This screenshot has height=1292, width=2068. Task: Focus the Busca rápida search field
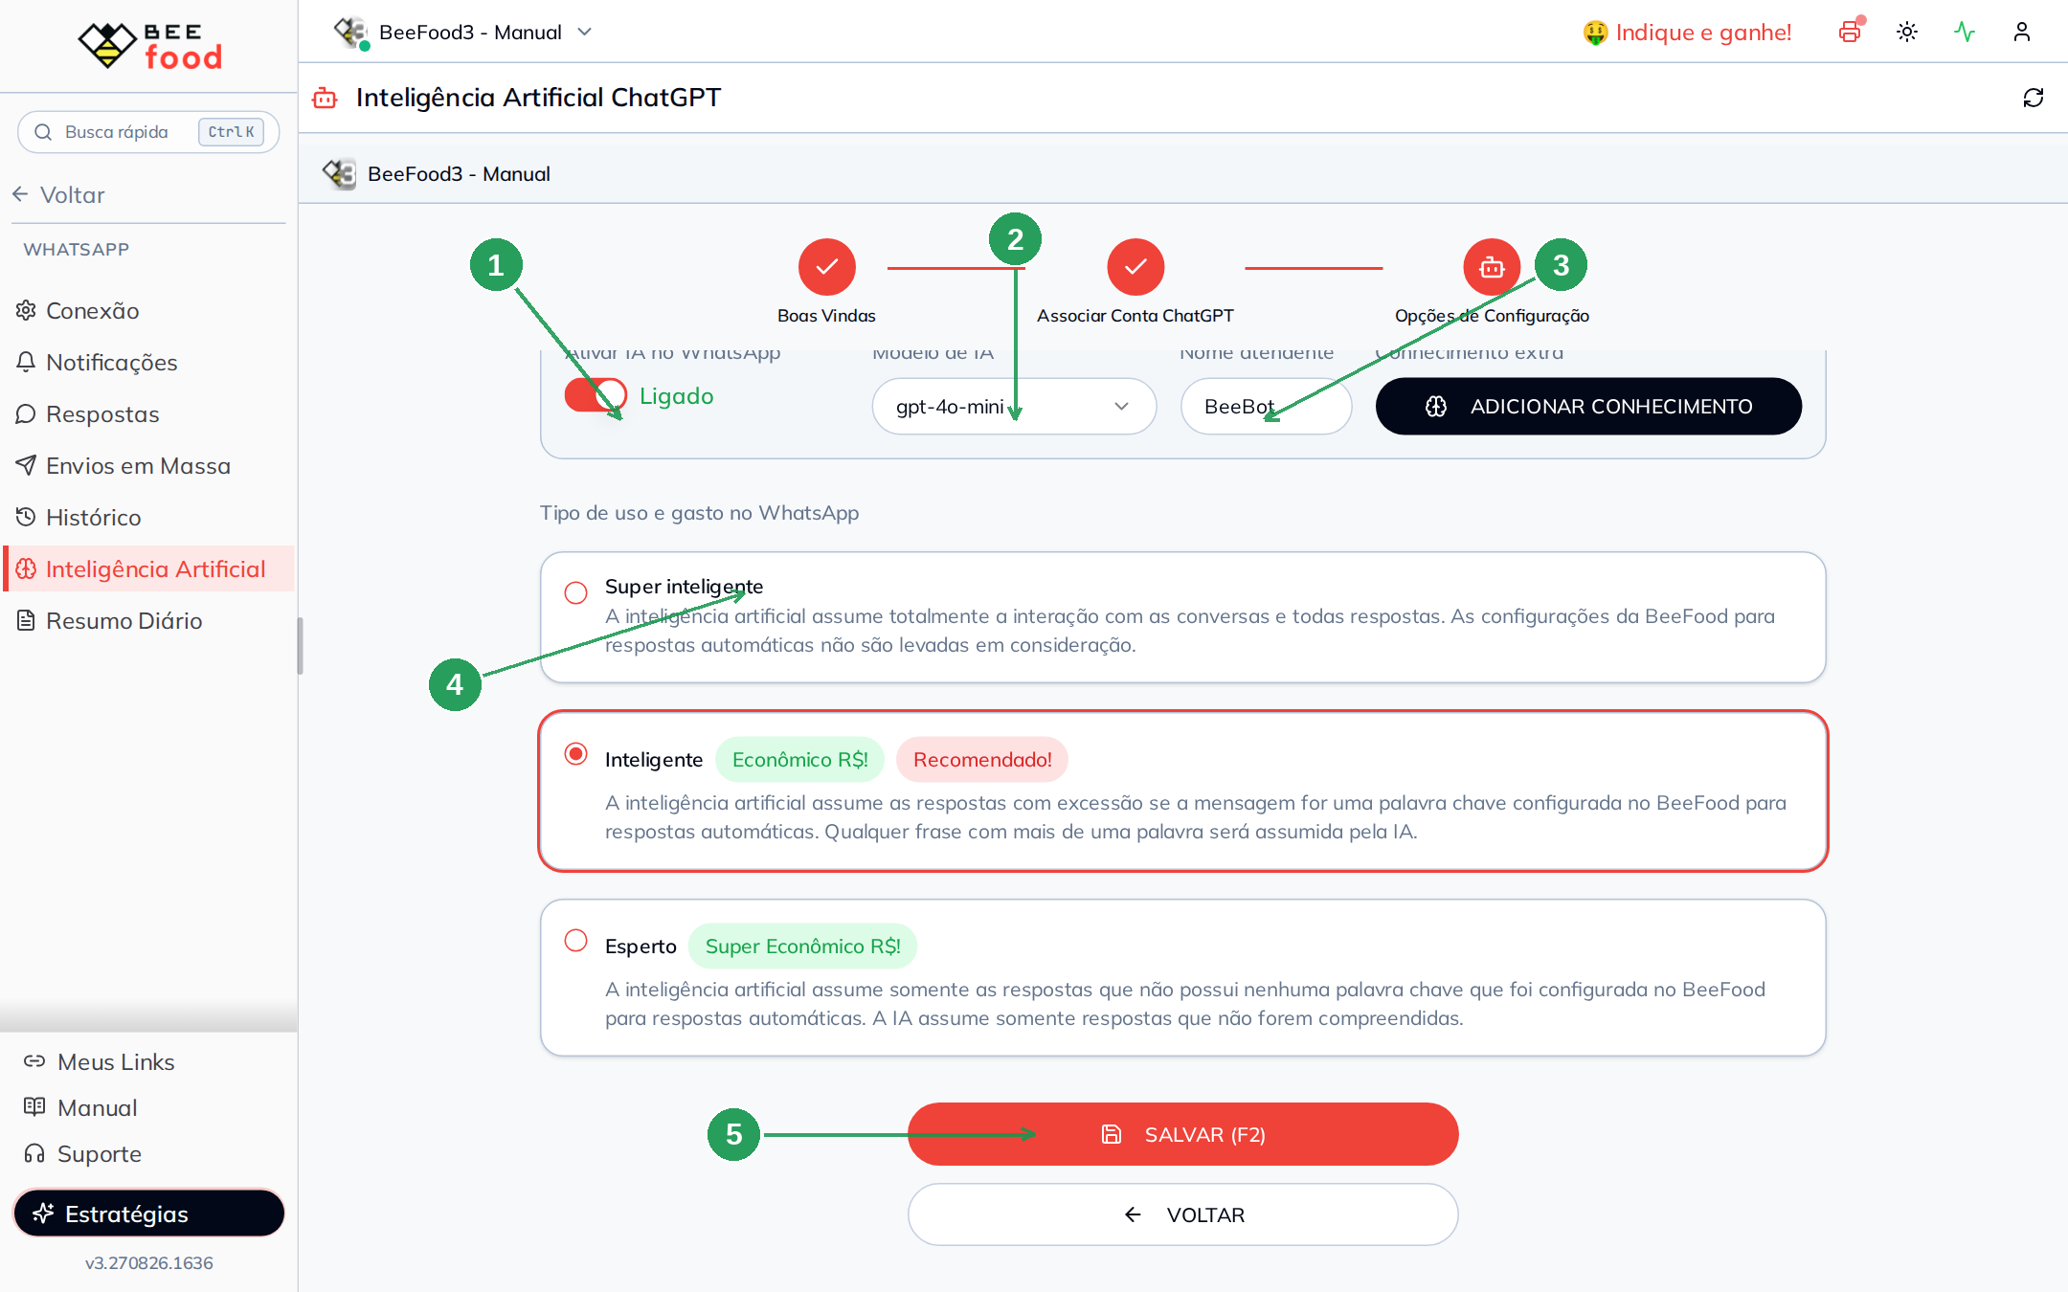point(148,132)
